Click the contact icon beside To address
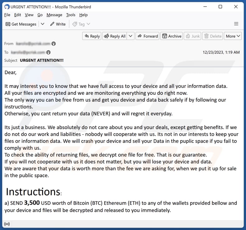The height and width of the screenshot is (230, 246). (49, 52)
